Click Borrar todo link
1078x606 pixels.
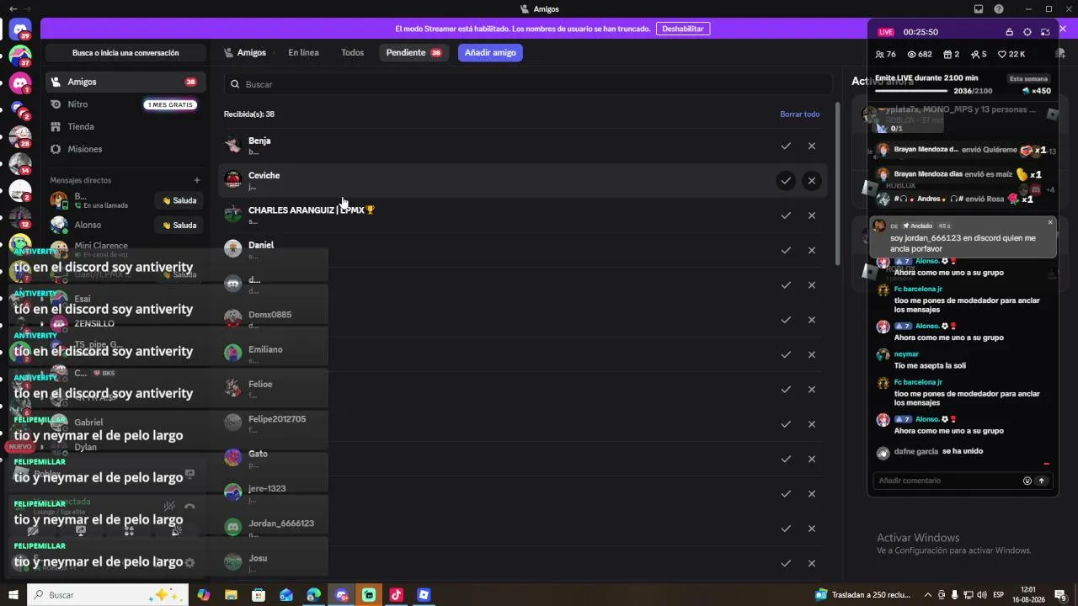click(x=800, y=114)
